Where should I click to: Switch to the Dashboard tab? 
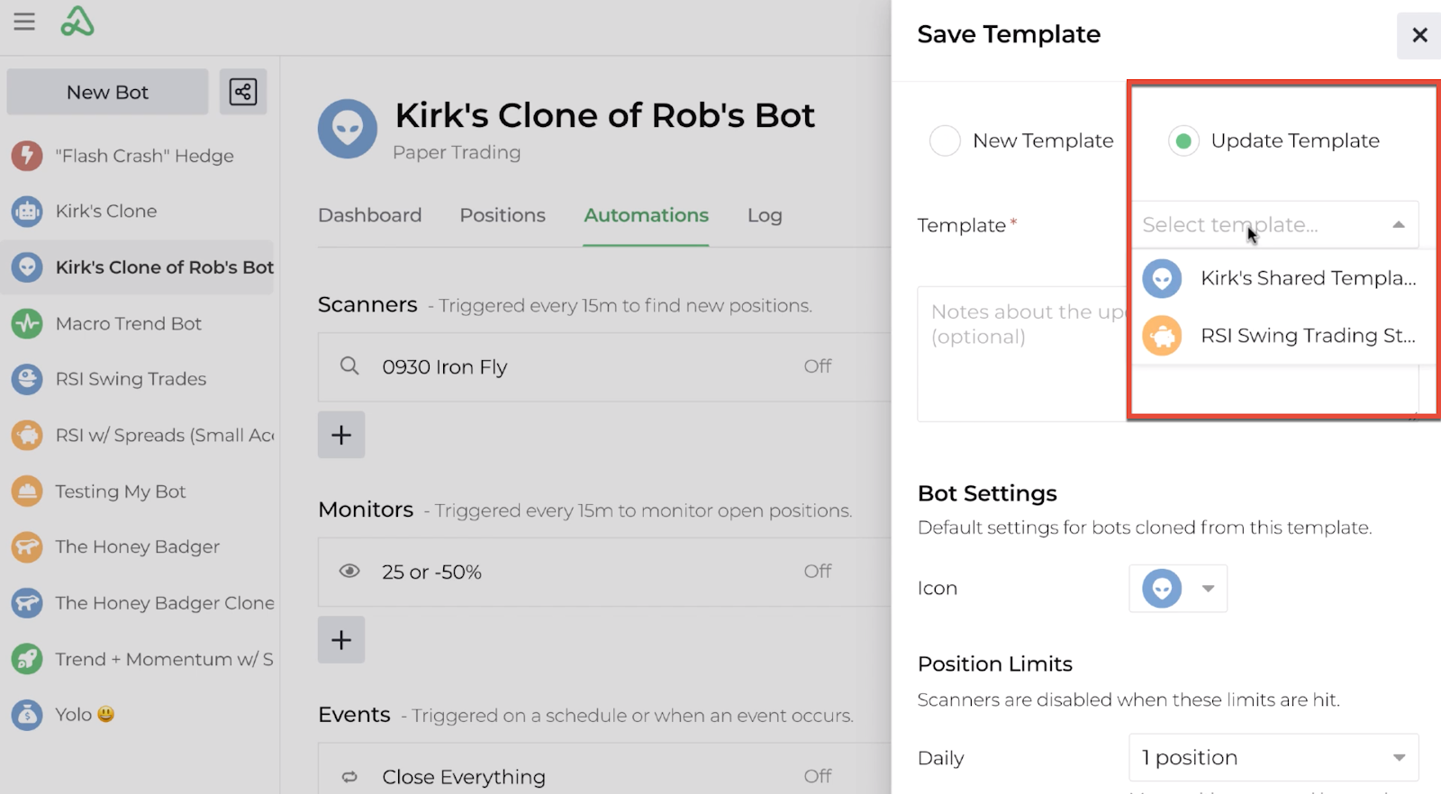pyautogui.click(x=369, y=215)
